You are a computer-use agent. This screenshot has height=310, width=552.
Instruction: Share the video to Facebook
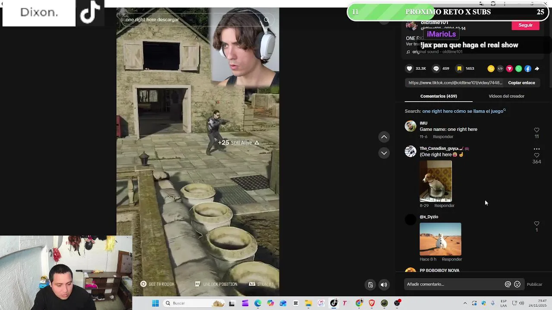pyautogui.click(x=528, y=68)
